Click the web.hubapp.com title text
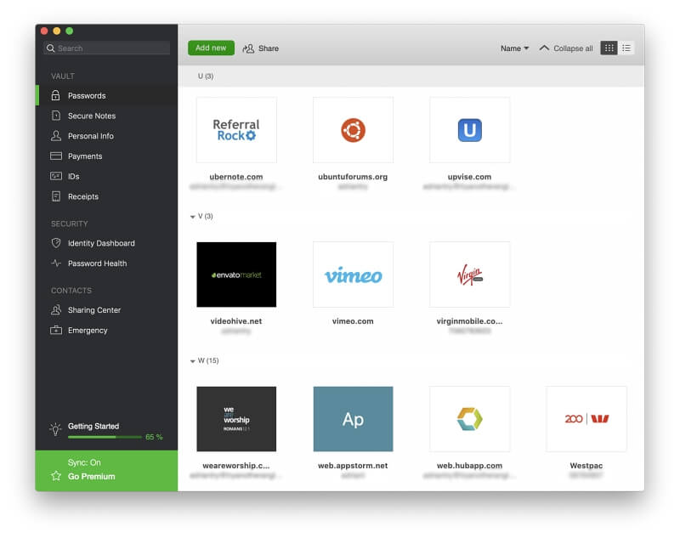Image resolution: width=680 pixels, height=538 pixels. point(469,466)
